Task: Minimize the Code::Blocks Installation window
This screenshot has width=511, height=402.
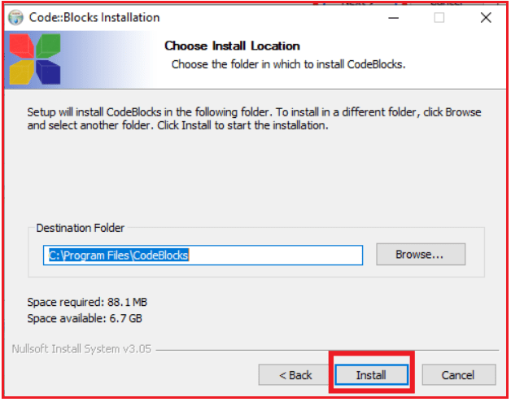Action: [393, 18]
